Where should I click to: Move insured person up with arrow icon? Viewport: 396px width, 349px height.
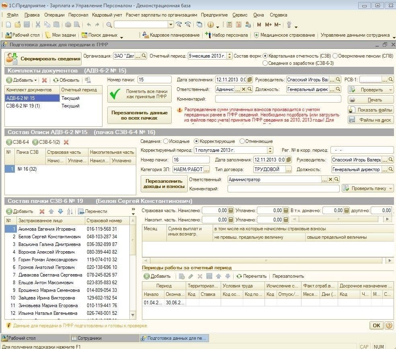pos(51,211)
